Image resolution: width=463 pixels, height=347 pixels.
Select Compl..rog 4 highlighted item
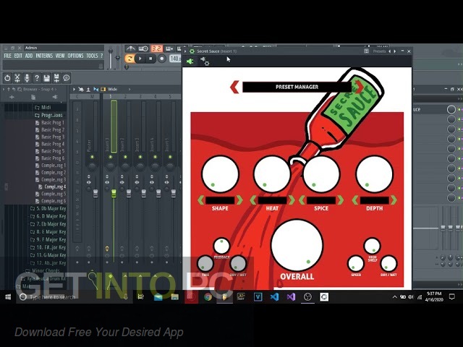pos(52,187)
